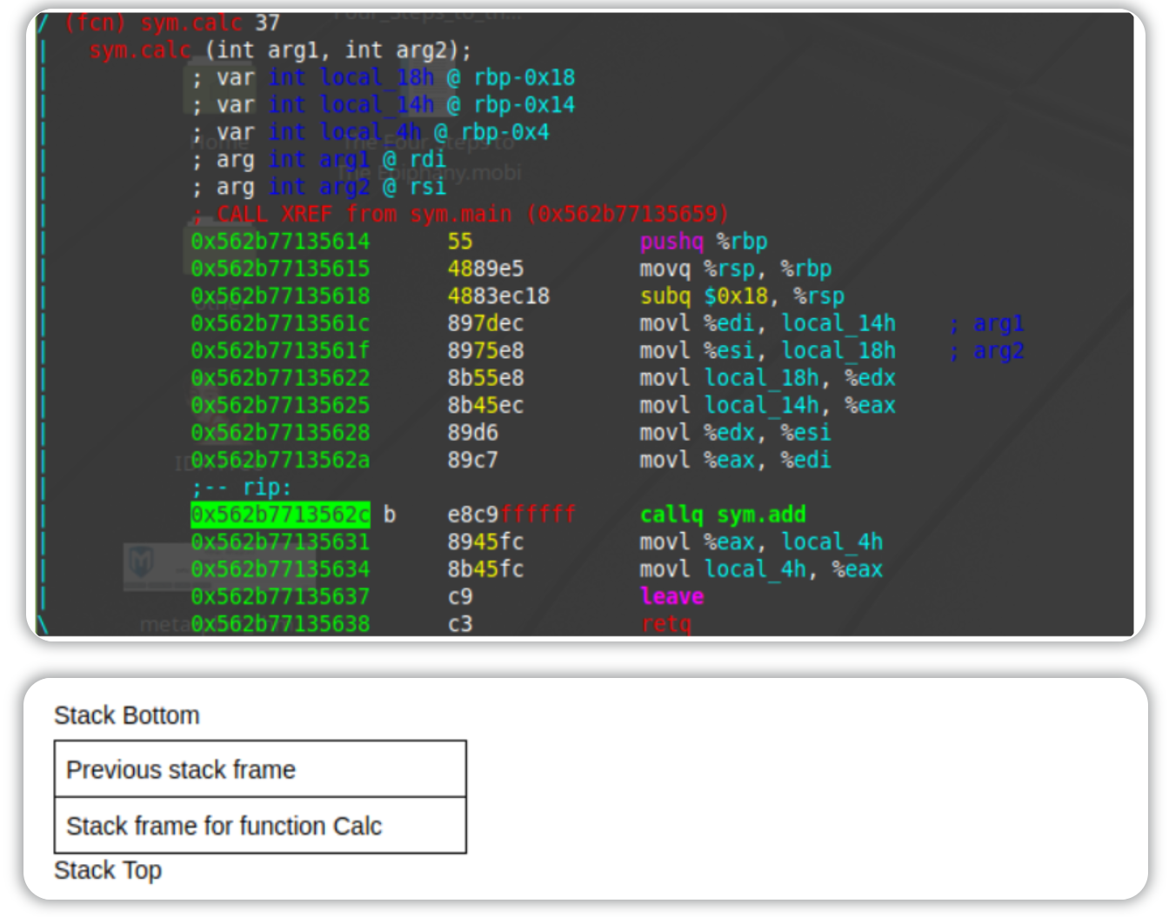Viewport: 1169px width, 917px height.
Task: Click 'arg int arg2 @ rsi' line
Action: click(319, 187)
